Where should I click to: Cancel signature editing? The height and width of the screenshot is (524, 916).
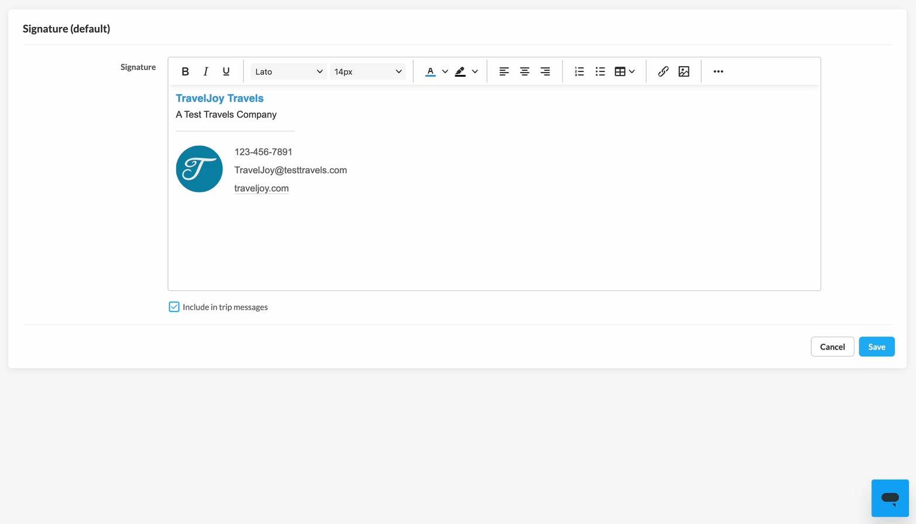click(832, 347)
